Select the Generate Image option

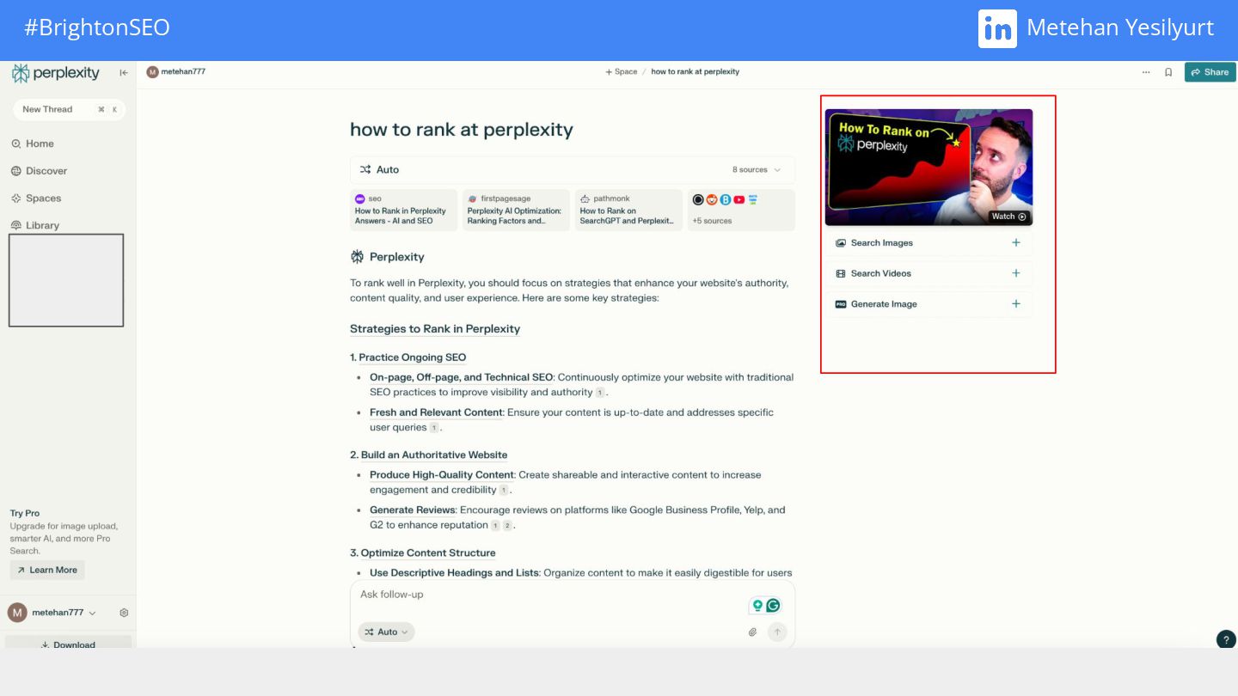pyautogui.click(x=929, y=304)
